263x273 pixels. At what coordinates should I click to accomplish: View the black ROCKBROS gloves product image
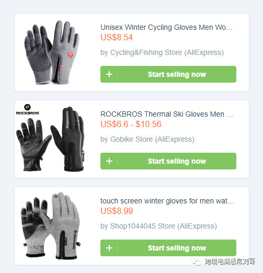pos(50,139)
